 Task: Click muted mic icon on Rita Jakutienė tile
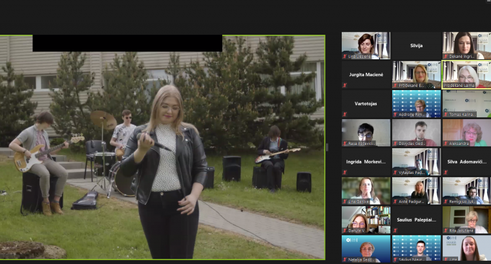[x=446, y=231]
